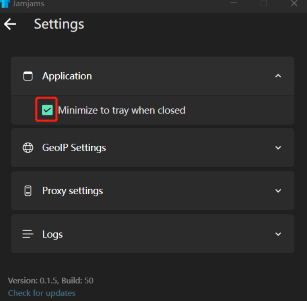Open the GeoIP Settings section label
The image size is (307, 301).
(74, 148)
